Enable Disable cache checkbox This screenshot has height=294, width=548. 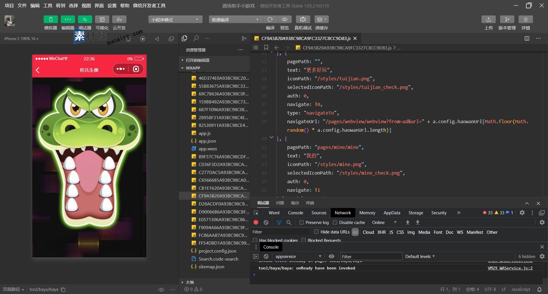[335, 222]
